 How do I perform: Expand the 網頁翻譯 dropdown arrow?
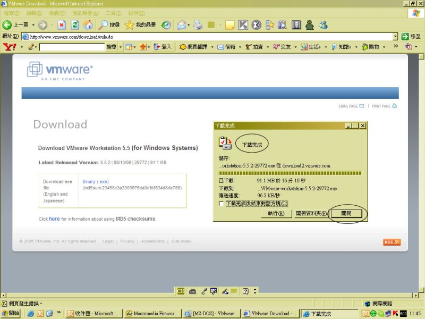[212, 47]
